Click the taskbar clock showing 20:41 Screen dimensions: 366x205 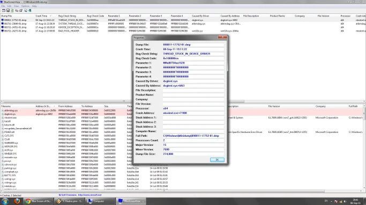tap(355, 201)
